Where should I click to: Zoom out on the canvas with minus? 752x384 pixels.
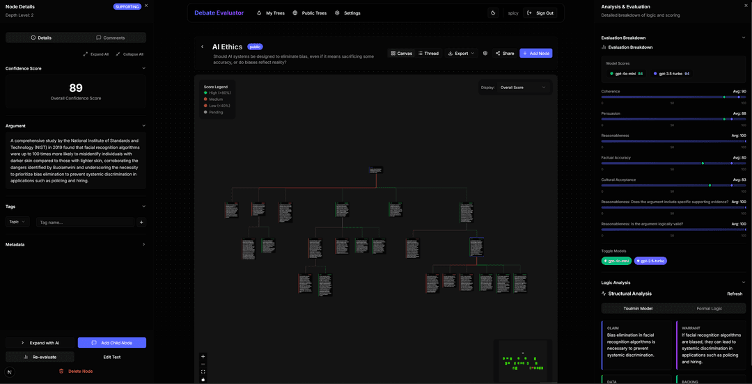tap(203, 365)
